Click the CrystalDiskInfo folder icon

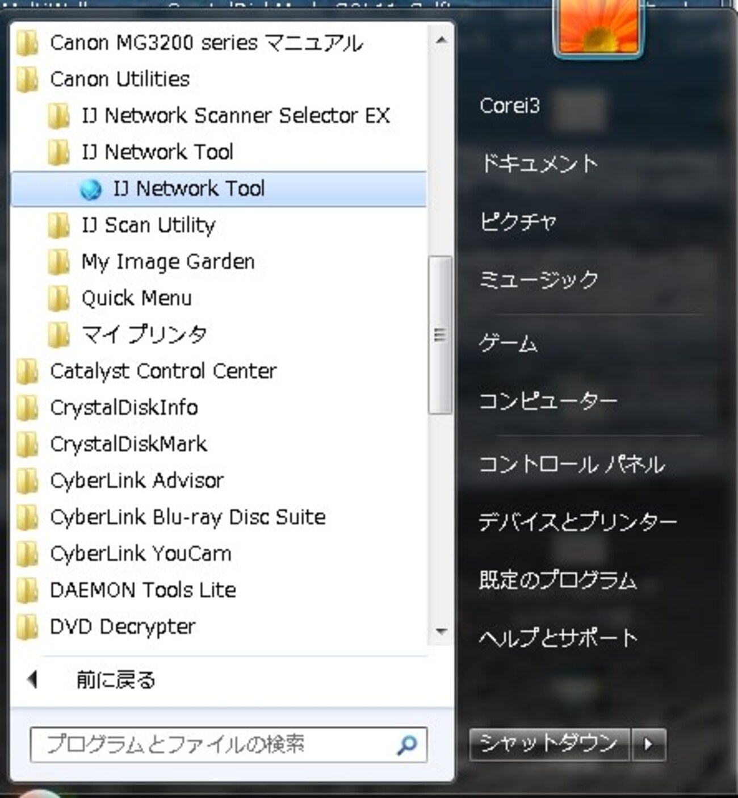click(27, 408)
